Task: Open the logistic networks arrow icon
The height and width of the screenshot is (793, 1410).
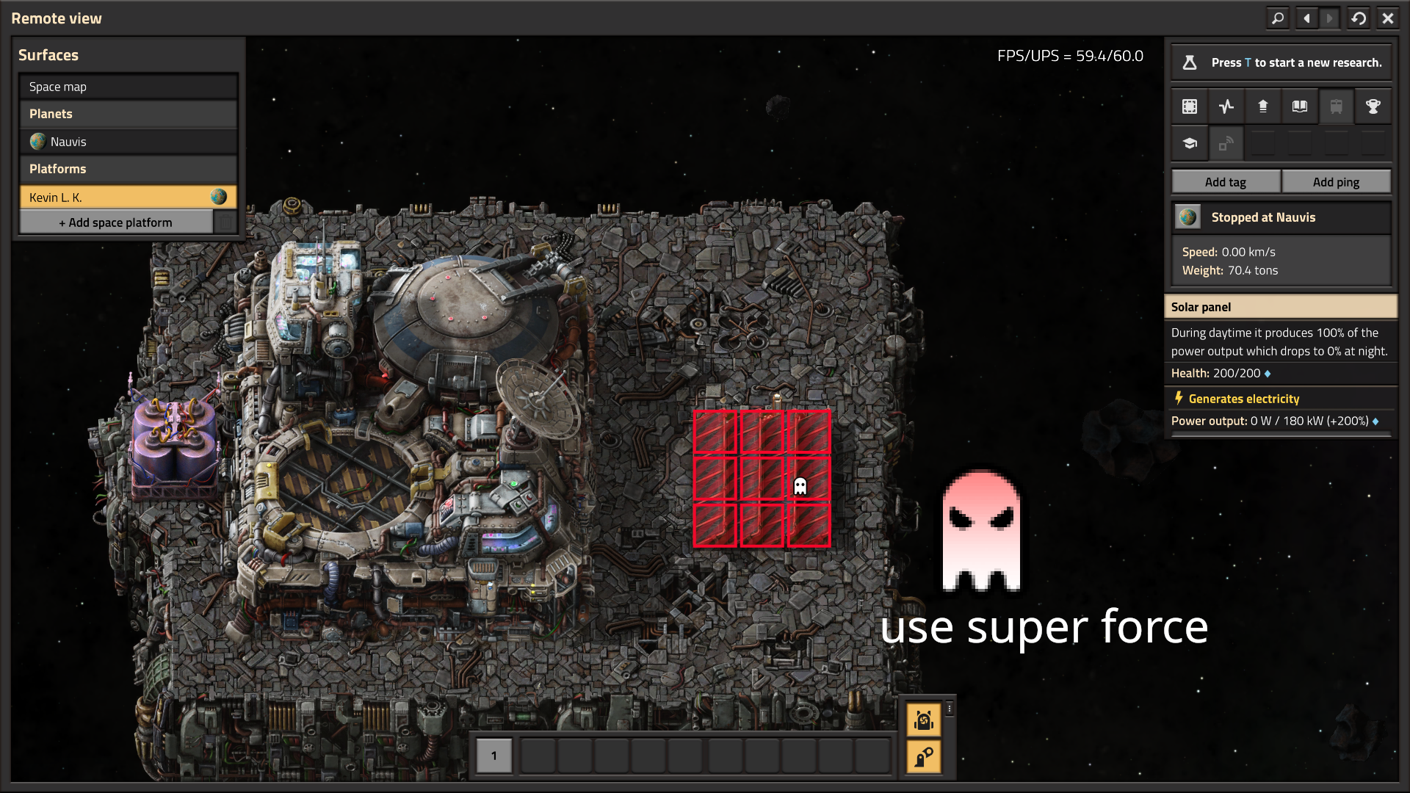Action: [x=1263, y=106]
